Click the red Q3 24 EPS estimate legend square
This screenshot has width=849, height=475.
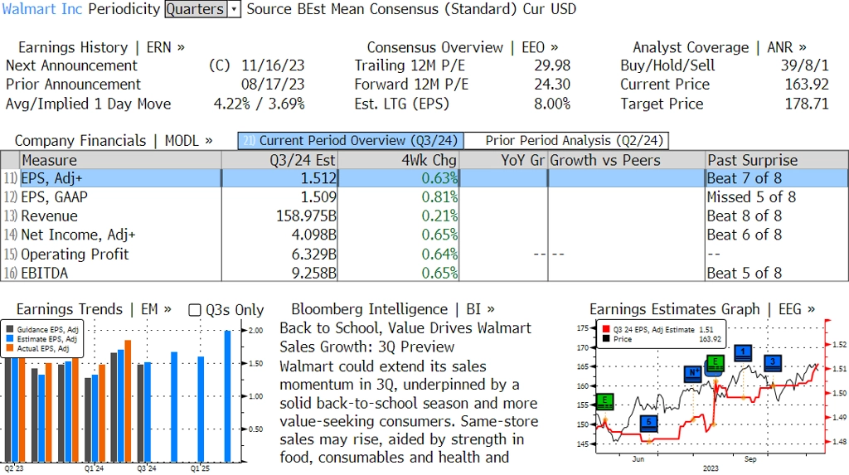[x=606, y=329]
